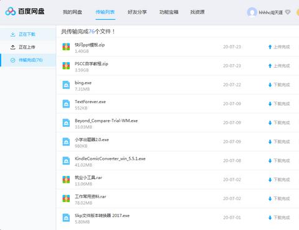Click the 1.40GB size text
Image resolution: width=299 pixels, height=230 pixels.
(x=82, y=51)
